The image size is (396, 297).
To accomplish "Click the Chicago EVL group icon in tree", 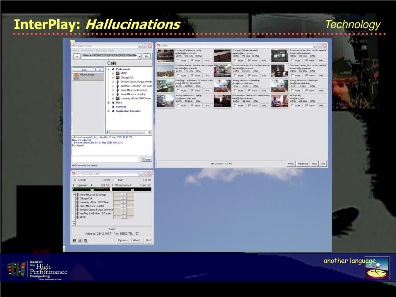I will click(x=118, y=77).
